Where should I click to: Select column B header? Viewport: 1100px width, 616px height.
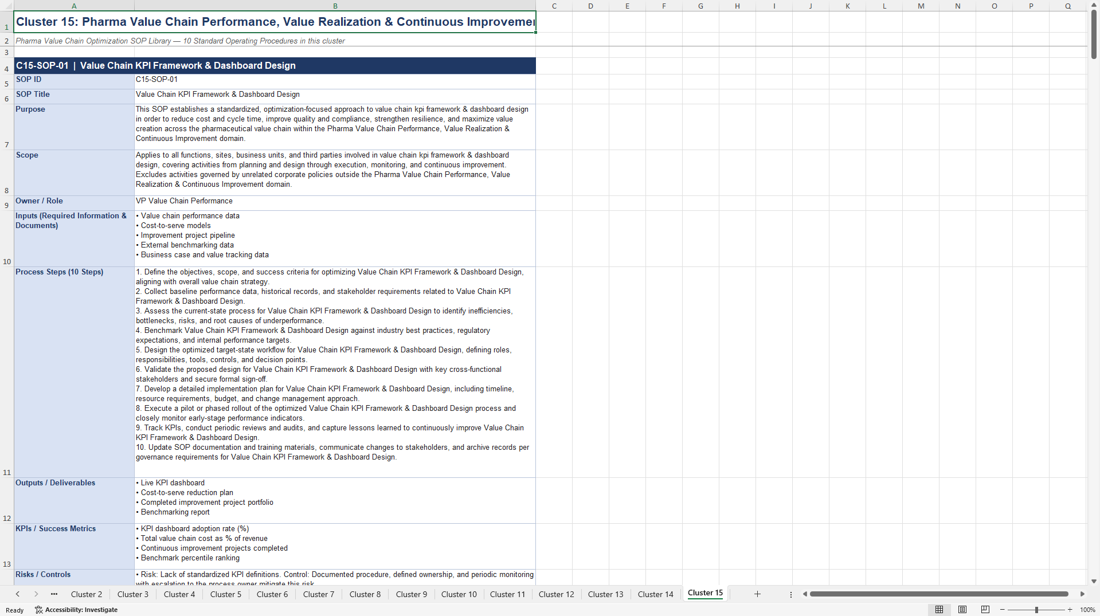tap(335, 6)
